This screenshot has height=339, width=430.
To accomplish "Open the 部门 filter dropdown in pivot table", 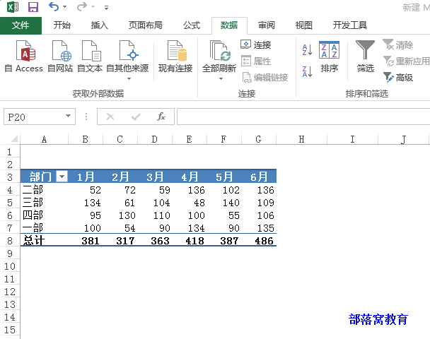I will (62, 177).
